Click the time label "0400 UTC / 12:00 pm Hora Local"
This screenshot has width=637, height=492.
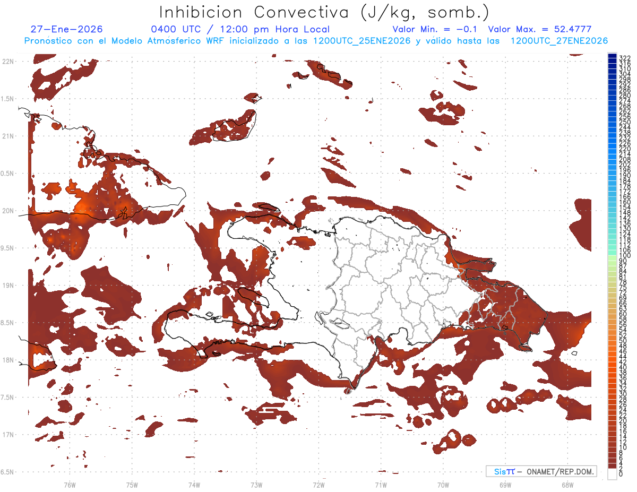pos(240,29)
